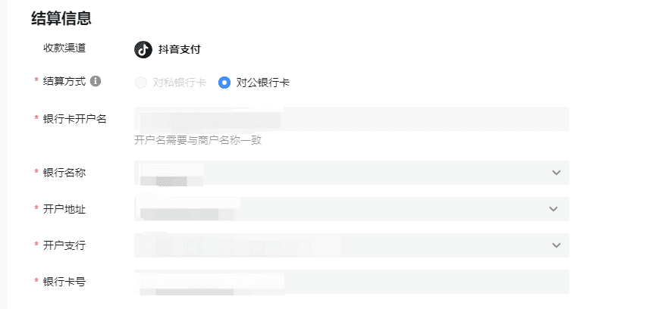Open the 开户地址 selection field

(x=351, y=209)
